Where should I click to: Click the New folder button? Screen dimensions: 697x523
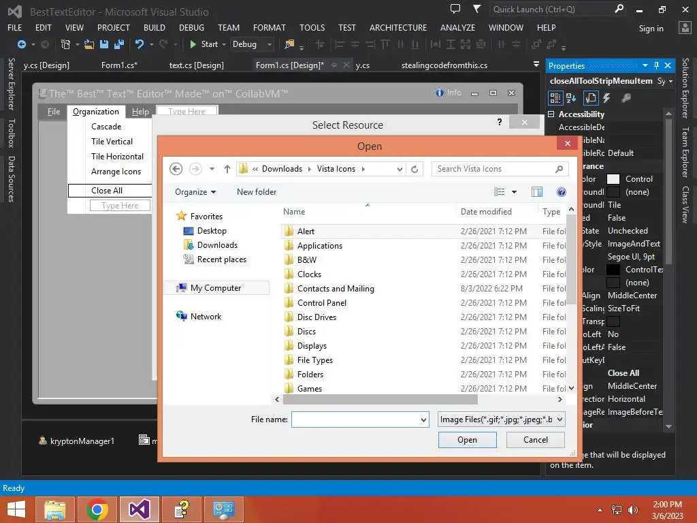coord(257,192)
